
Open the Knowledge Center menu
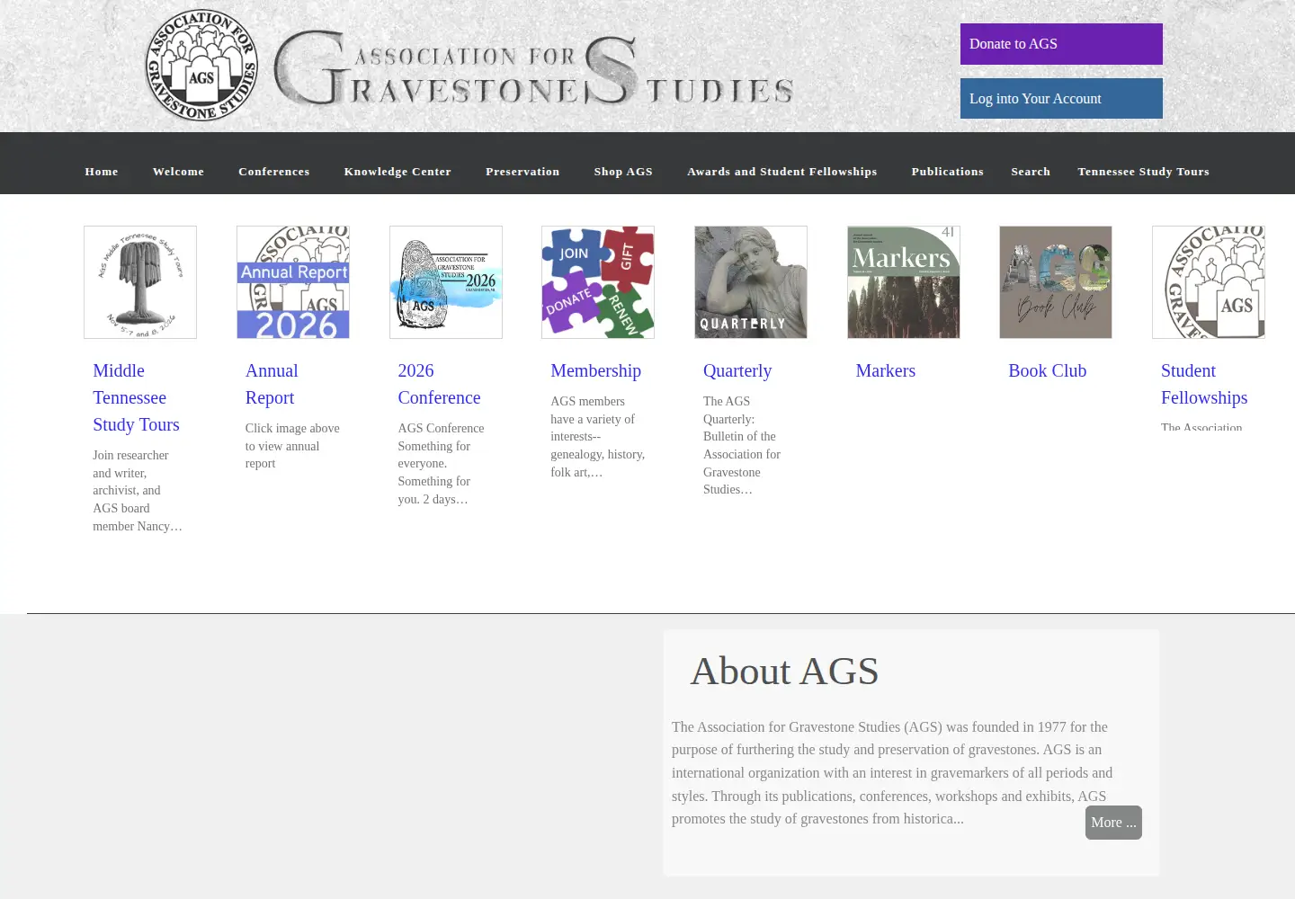tap(397, 172)
